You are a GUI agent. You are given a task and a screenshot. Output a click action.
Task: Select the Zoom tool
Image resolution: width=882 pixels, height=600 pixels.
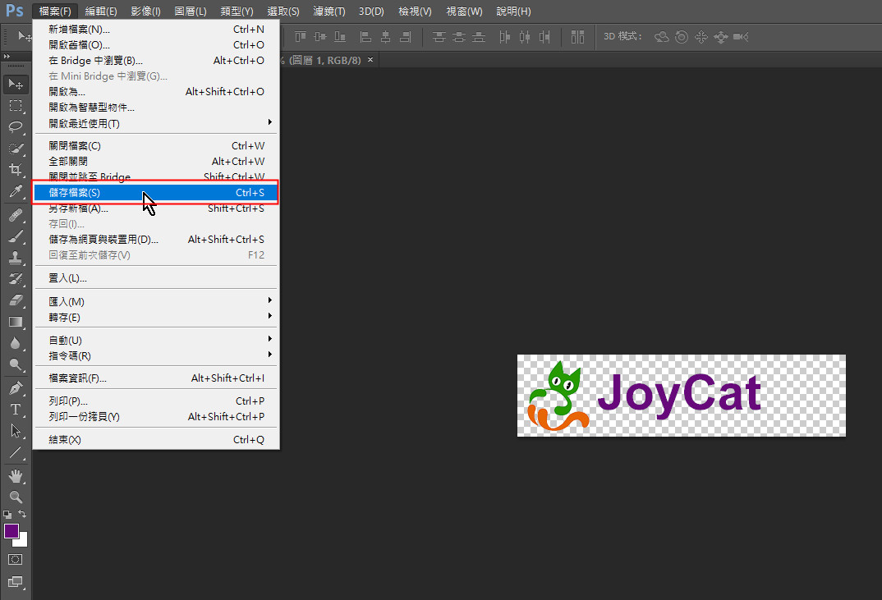tap(16, 497)
